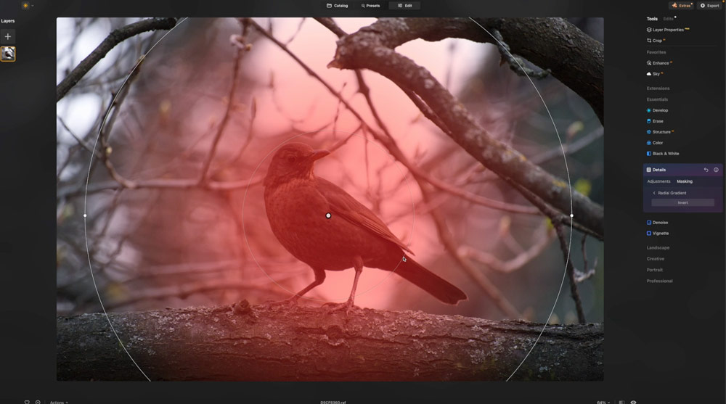Open the Extras menu

tap(682, 6)
